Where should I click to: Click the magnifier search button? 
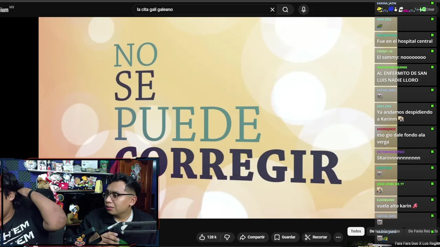click(285, 10)
